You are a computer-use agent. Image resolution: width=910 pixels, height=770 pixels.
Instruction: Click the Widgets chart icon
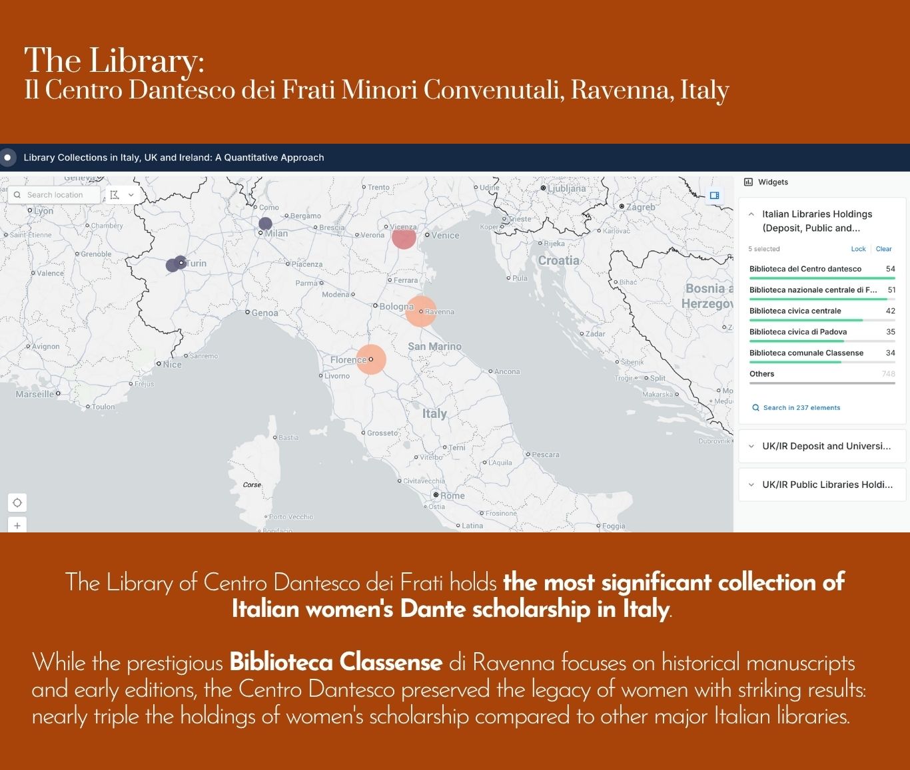point(748,182)
